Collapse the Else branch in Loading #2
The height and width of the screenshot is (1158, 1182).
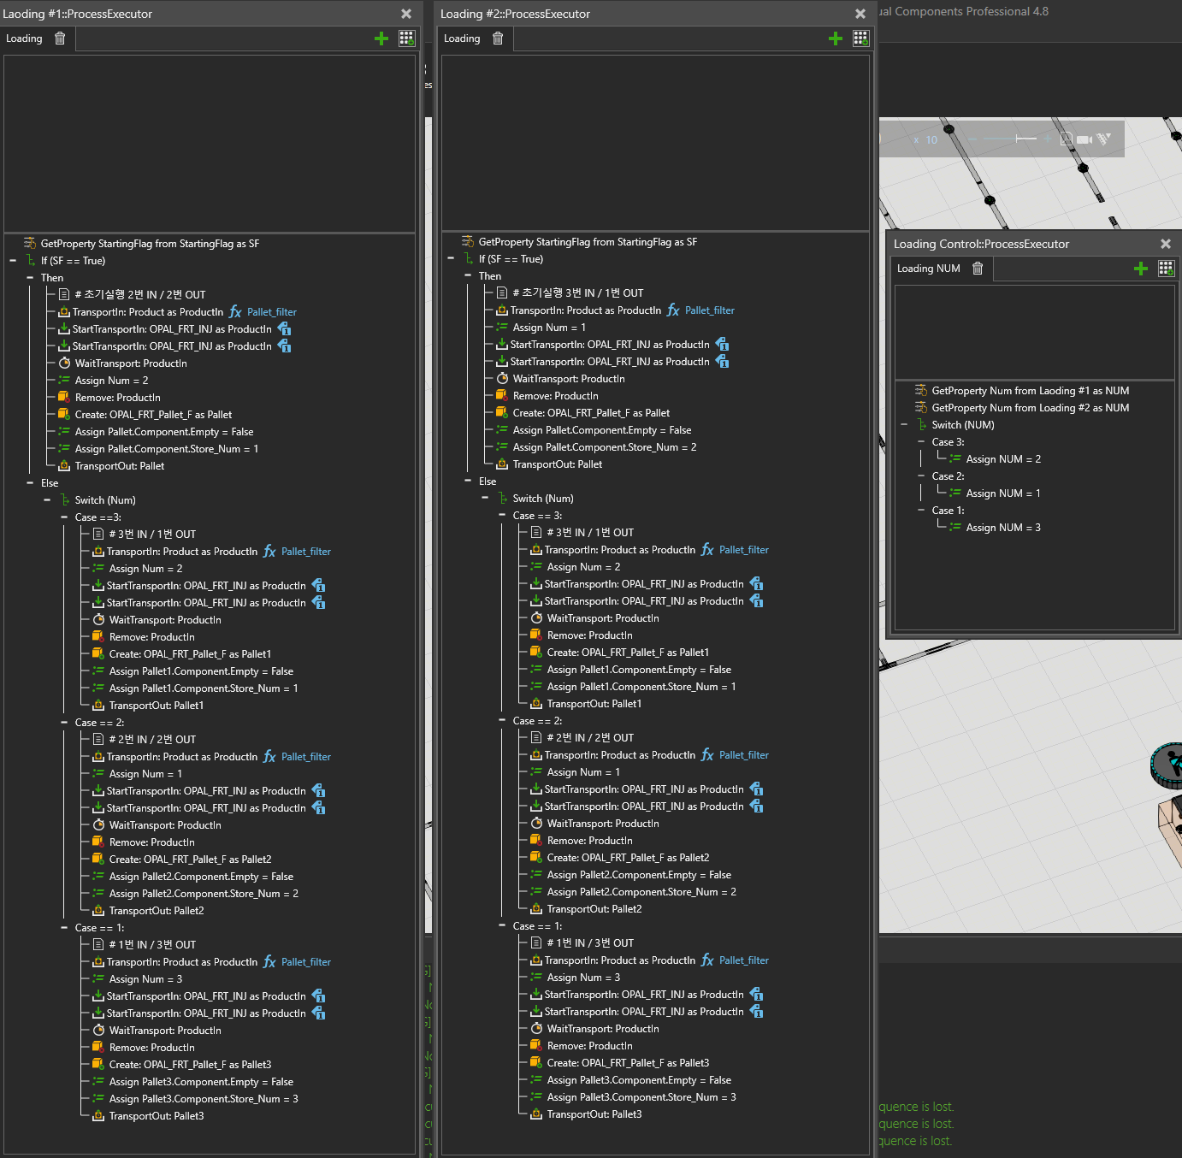point(468,482)
